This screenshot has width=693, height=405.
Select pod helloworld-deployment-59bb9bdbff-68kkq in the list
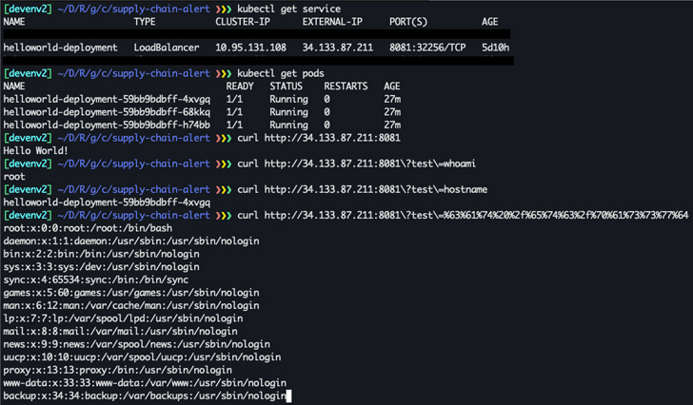[x=107, y=111]
